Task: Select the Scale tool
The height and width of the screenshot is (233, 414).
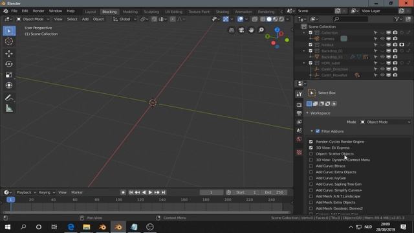Action: pyautogui.click(x=9, y=75)
